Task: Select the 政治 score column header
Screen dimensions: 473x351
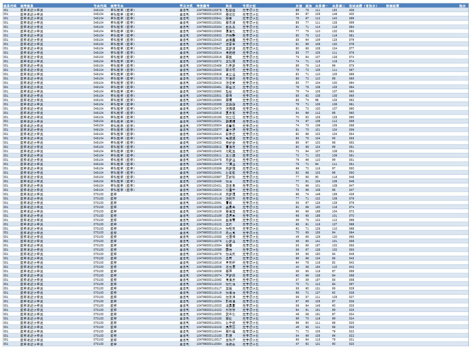Action: click(x=308, y=6)
